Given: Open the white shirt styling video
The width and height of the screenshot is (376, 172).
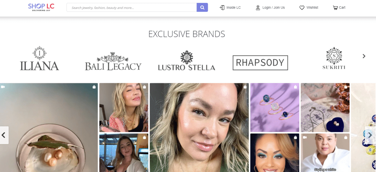Looking at the screenshot, I should click(325, 153).
